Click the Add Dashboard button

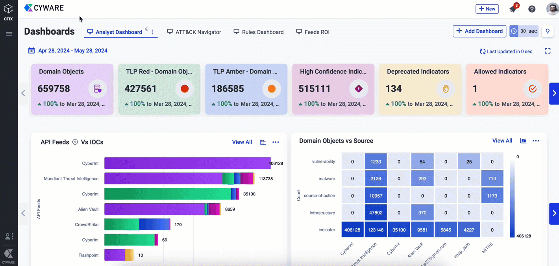[x=479, y=31]
